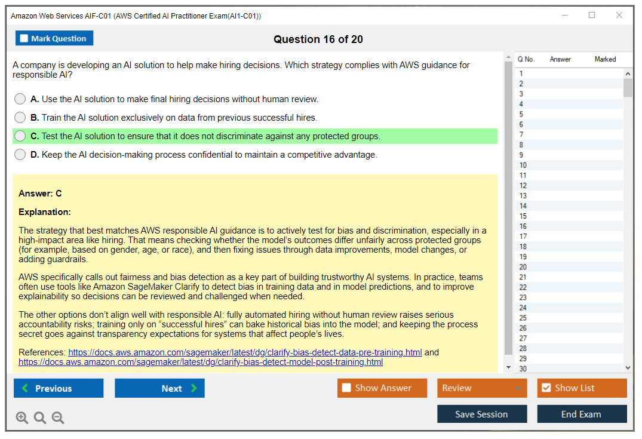Disable the Show List checkbox

pyautogui.click(x=545, y=388)
